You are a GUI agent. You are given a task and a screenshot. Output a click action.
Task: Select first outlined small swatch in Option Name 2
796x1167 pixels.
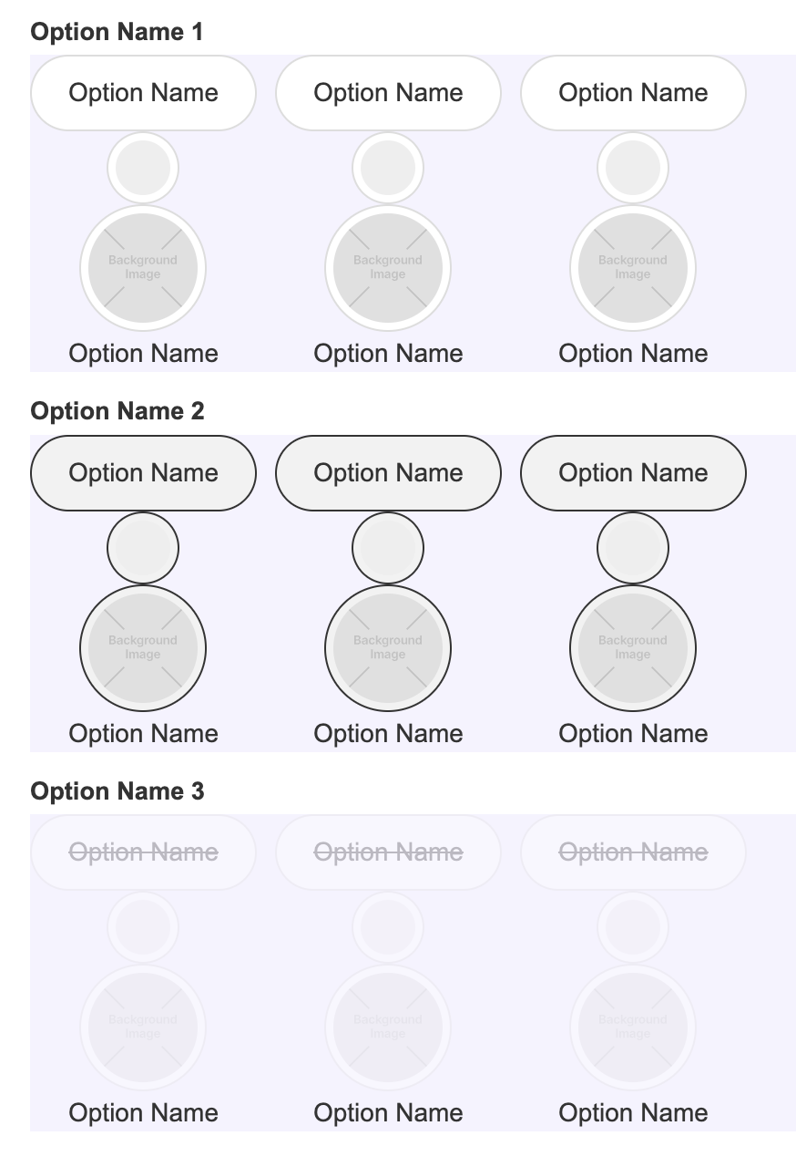[143, 548]
